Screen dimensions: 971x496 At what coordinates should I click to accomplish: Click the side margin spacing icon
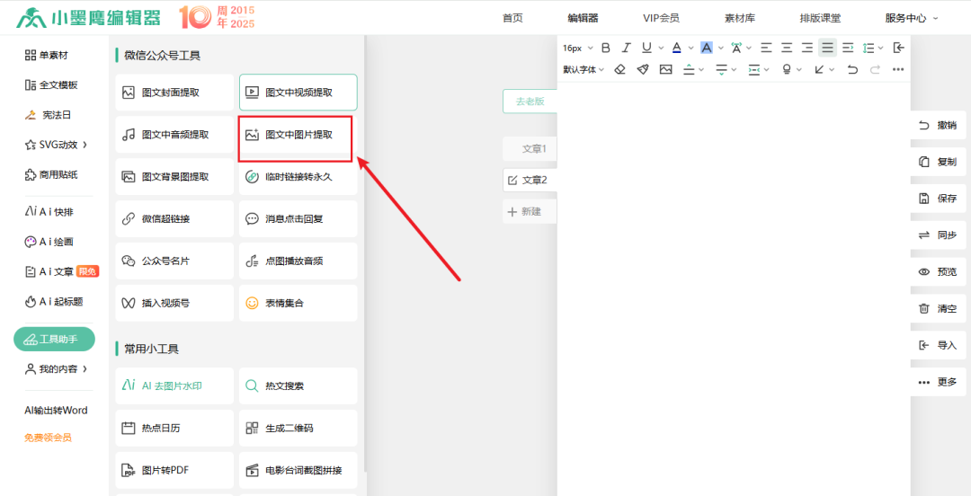(x=754, y=69)
